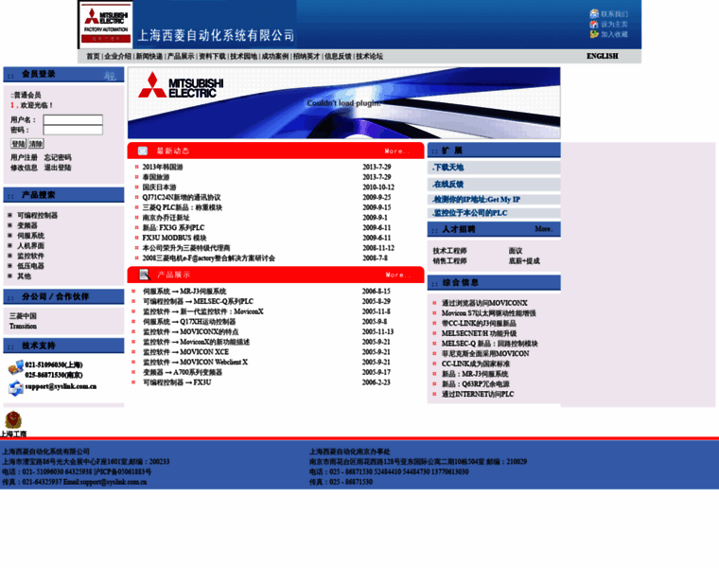
Task: Open product 变频器 → A700系列变频器
Action: tap(183, 372)
